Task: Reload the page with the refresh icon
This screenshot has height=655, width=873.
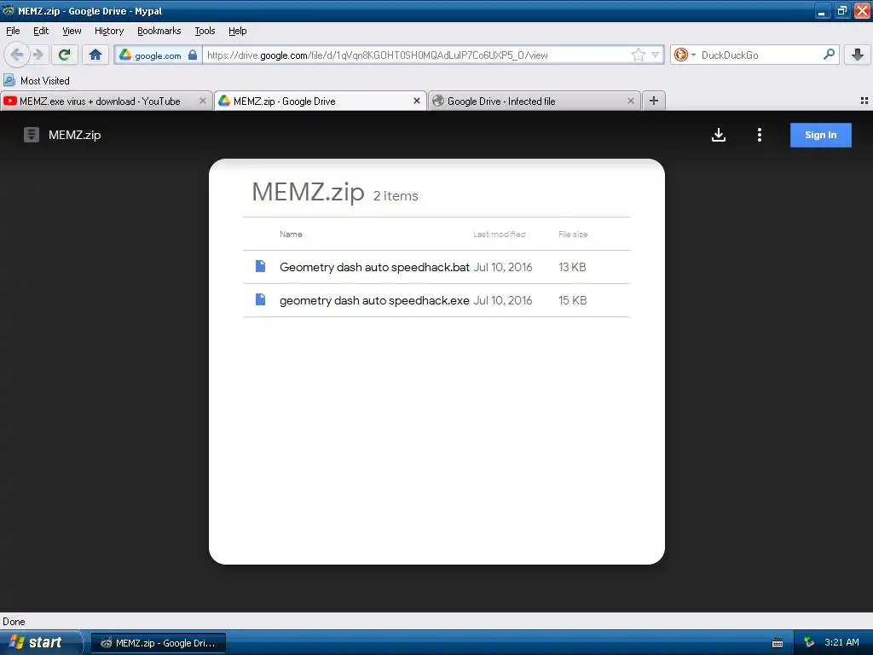Action: click(x=65, y=55)
